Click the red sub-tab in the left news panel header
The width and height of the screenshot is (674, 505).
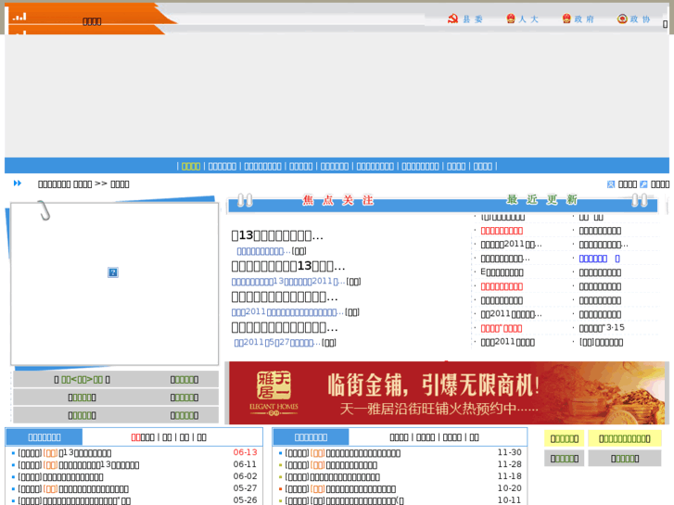(x=136, y=437)
